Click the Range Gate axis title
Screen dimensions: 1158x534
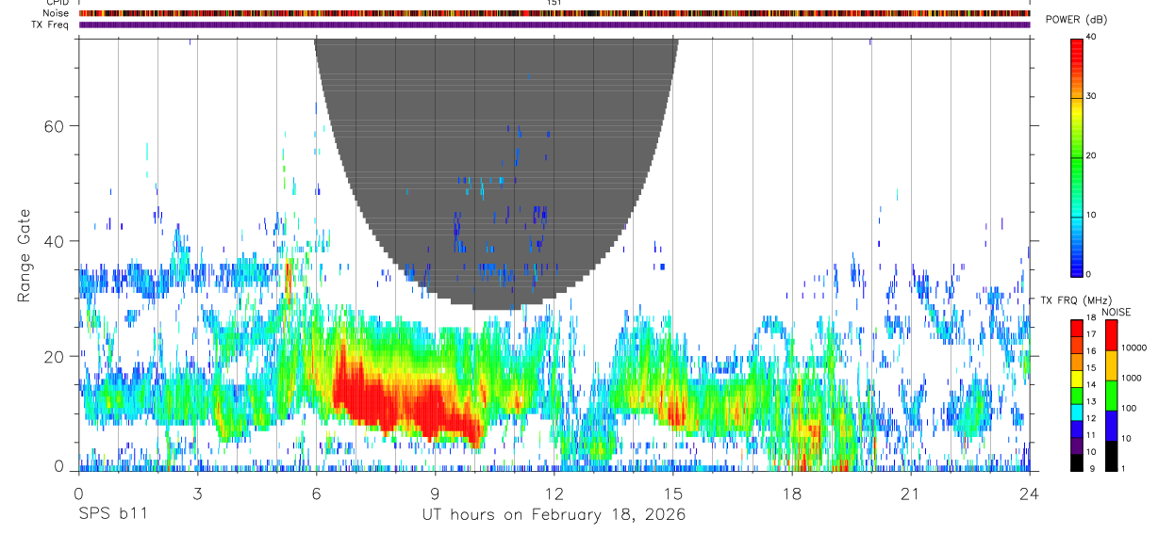pyautogui.click(x=25, y=255)
